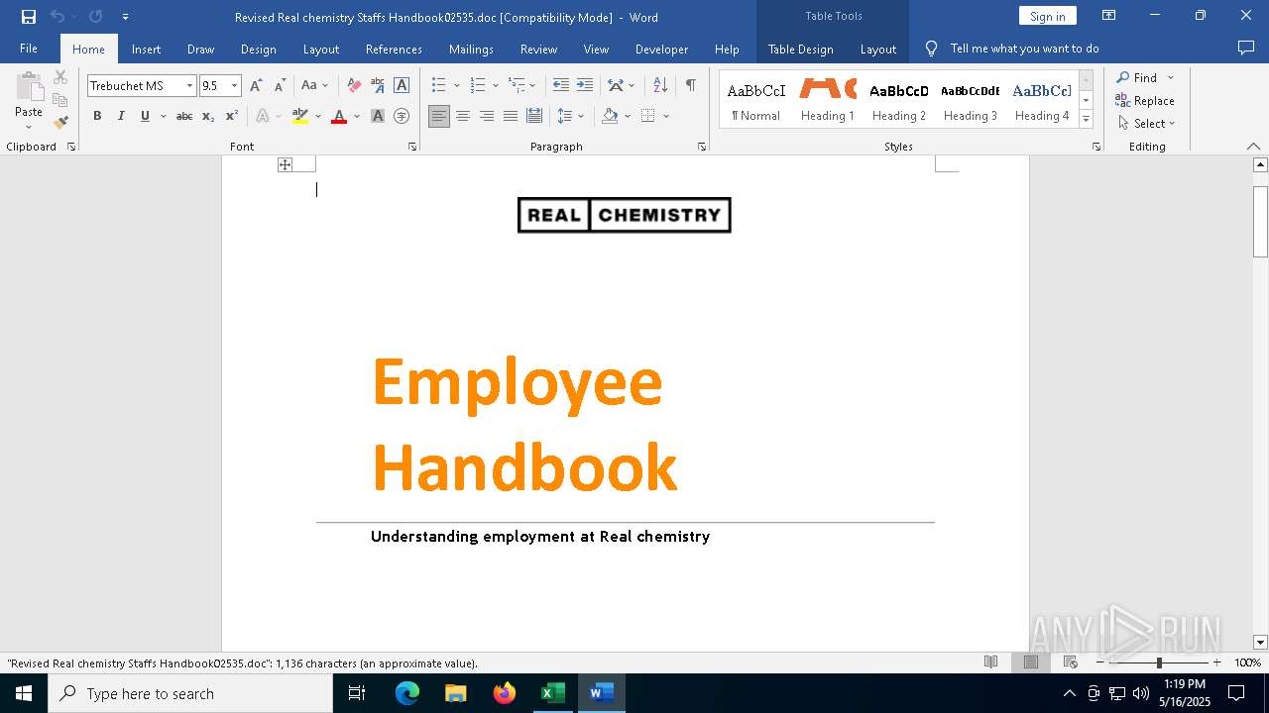The height and width of the screenshot is (713, 1269).
Task: Adjust the zoom slider handle
Action: pyautogui.click(x=1159, y=662)
